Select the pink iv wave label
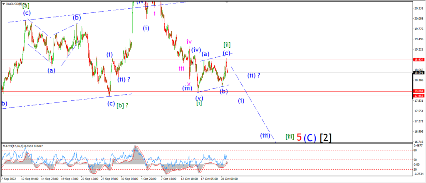Image resolution: width=426 pixels, height=183 pixels. pyautogui.click(x=189, y=42)
